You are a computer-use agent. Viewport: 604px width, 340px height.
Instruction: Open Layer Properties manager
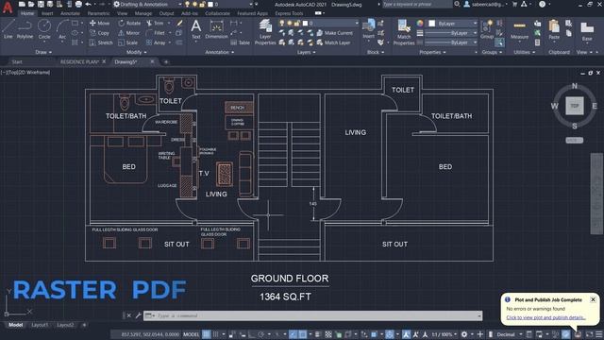[x=265, y=32]
